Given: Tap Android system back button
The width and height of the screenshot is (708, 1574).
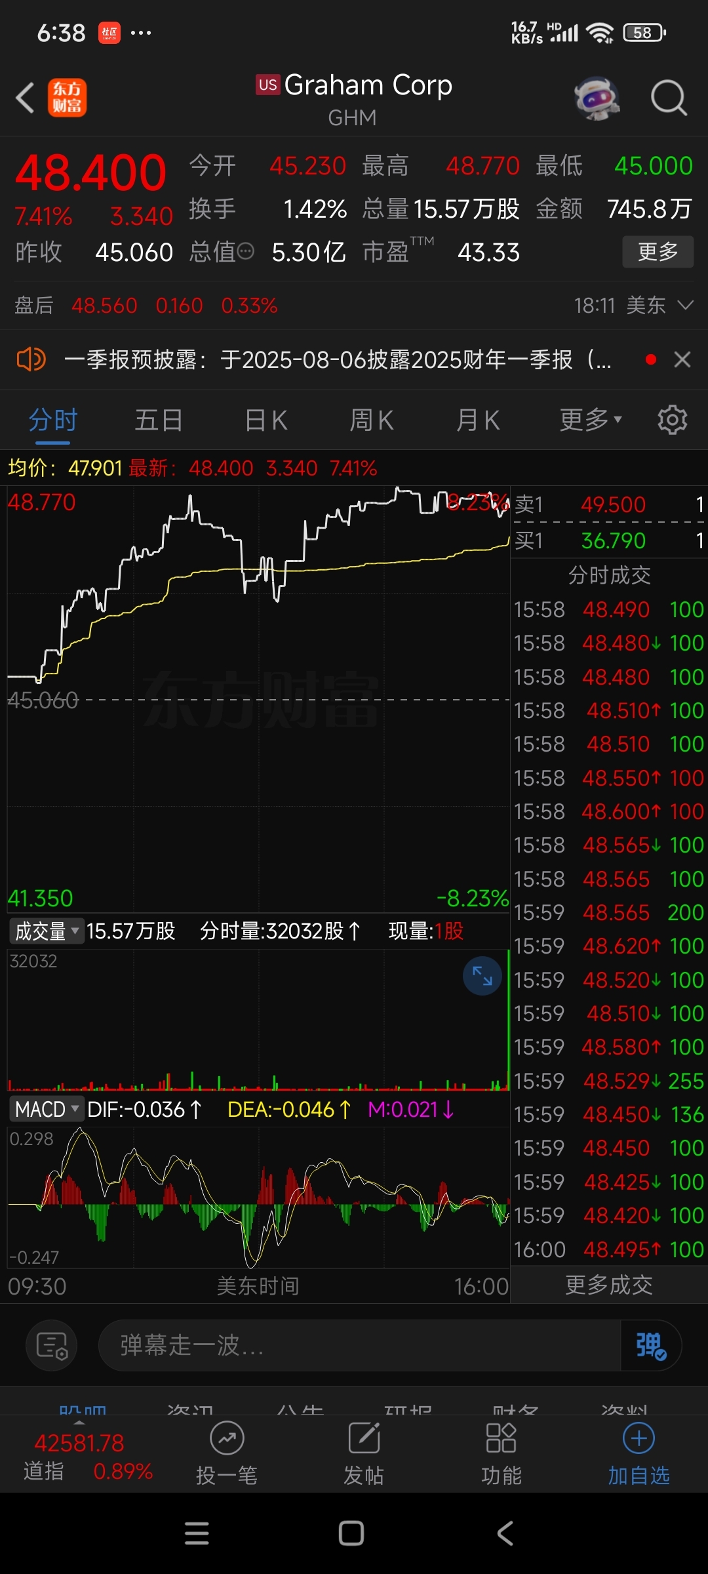Looking at the screenshot, I should point(505,1533).
